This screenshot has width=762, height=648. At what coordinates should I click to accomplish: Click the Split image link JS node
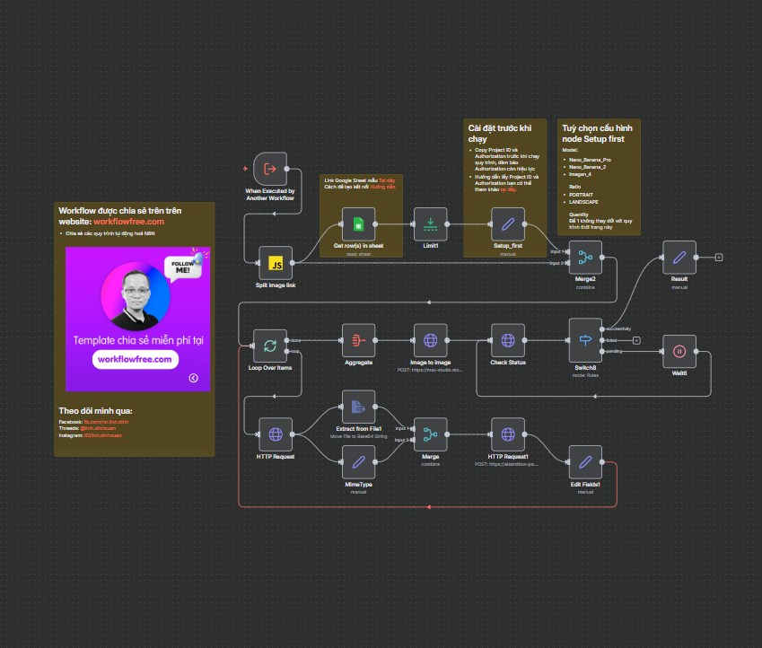[x=276, y=263]
